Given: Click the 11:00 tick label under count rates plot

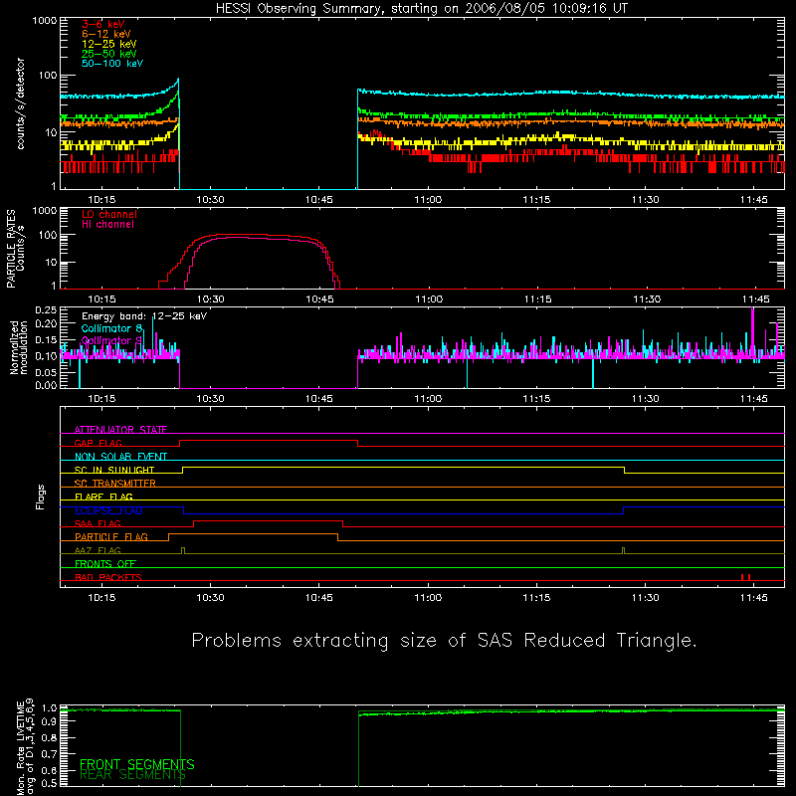Looking at the screenshot, I should pyautogui.click(x=428, y=200).
